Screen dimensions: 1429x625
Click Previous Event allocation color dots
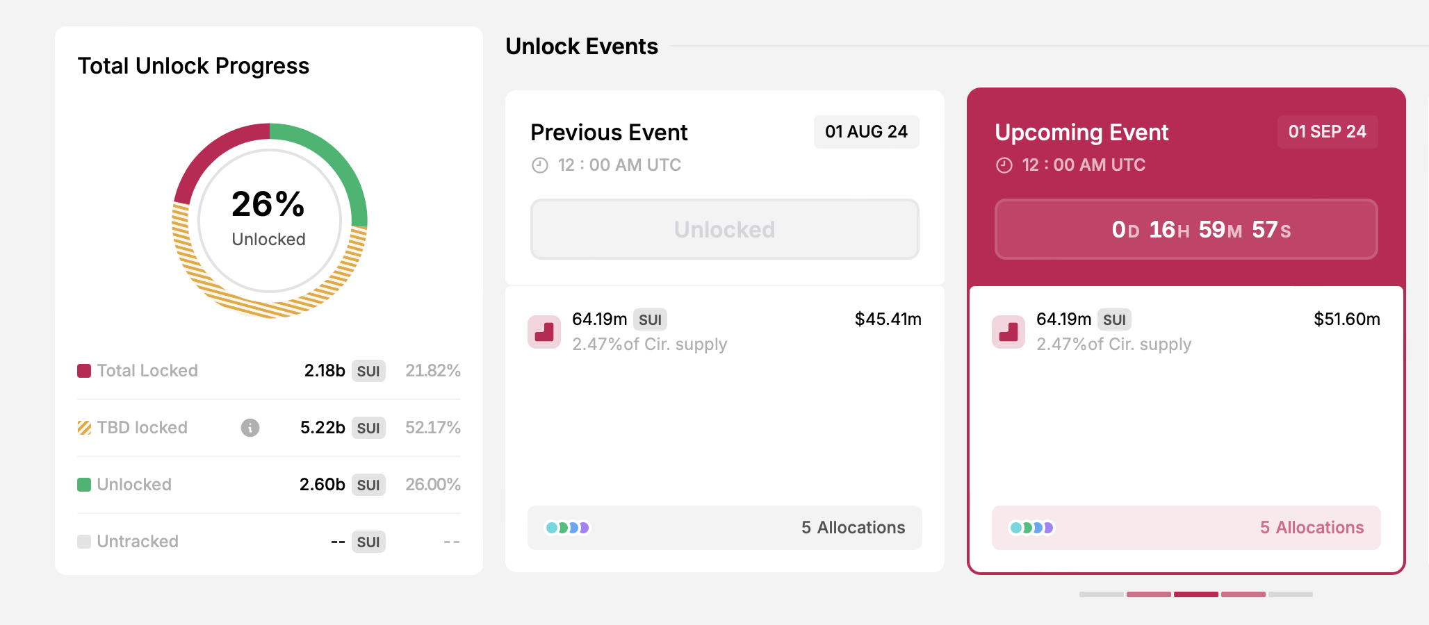coord(568,528)
